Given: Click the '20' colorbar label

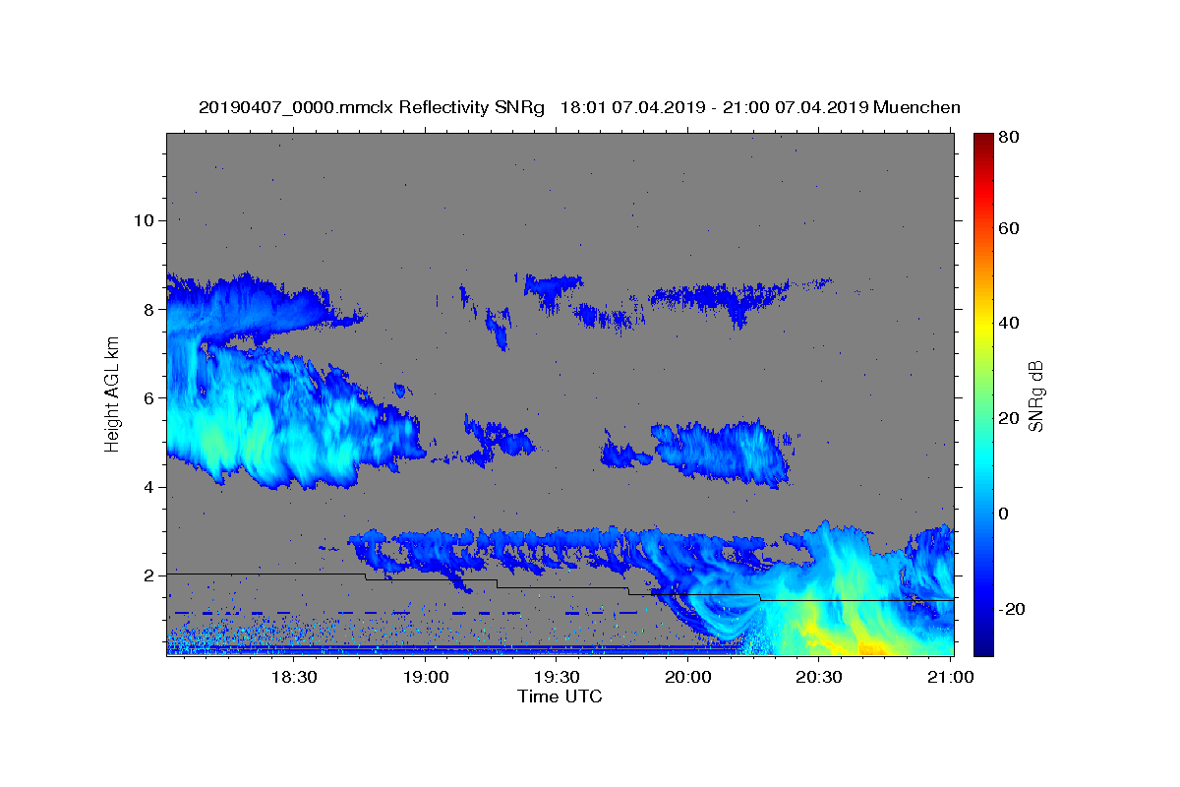Looking at the screenshot, I should click(x=1011, y=418).
